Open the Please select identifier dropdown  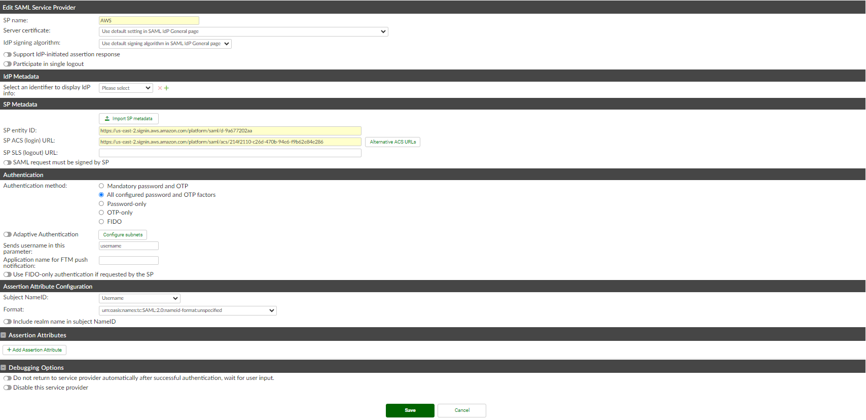point(126,88)
